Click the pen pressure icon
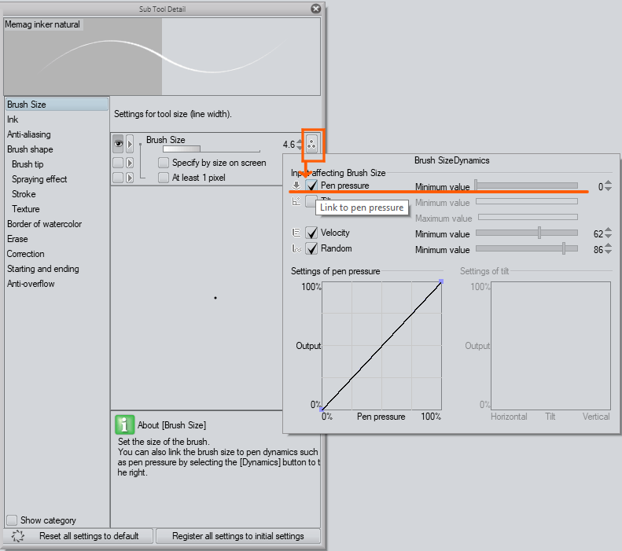This screenshot has width=622, height=551. point(296,186)
